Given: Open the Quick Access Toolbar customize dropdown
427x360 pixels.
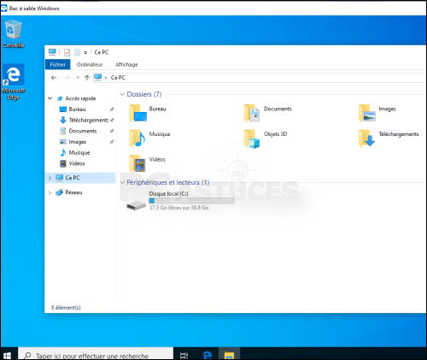Looking at the screenshot, I should [85, 52].
